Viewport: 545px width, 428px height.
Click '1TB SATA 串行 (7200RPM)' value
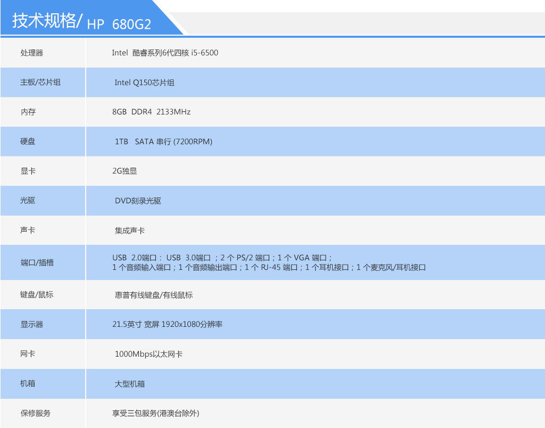pos(164,142)
